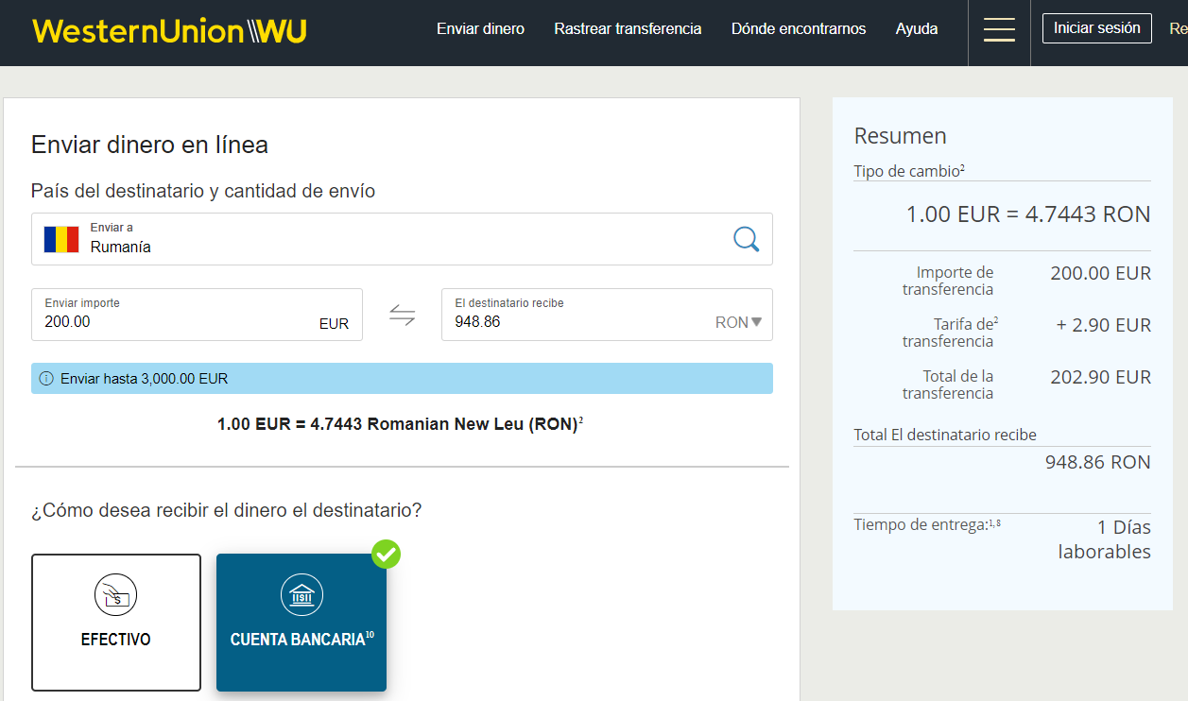Open the hamburger menu icon

[x=999, y=29]
